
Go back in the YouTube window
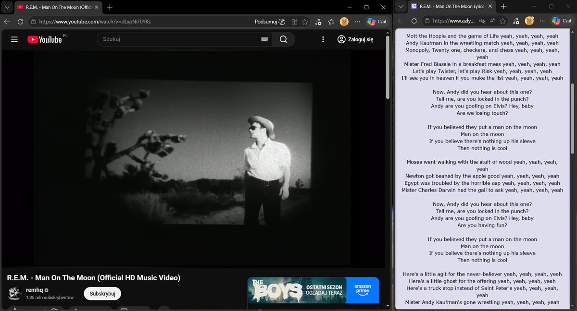coord(7,22)
